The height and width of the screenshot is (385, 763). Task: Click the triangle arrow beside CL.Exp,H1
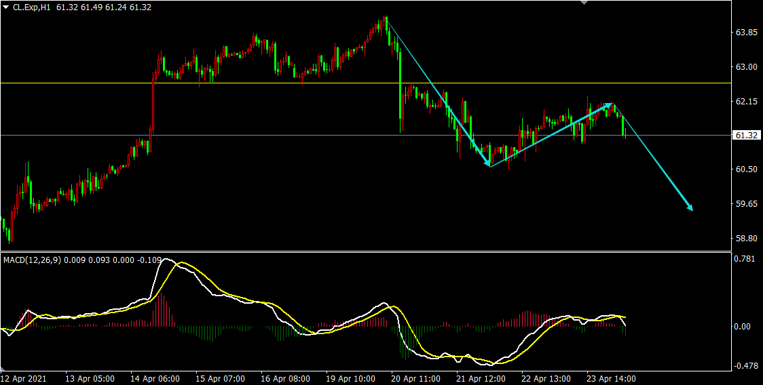[6, 7]
